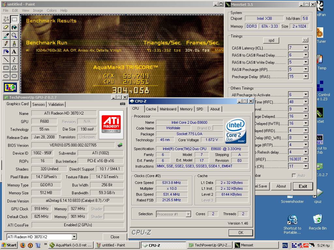Open the Image menu in Paint
334x250 pixels.
click(x=38, y=10)
